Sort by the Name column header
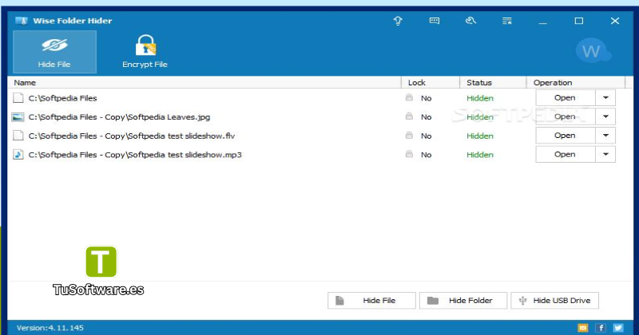The height and width of the screenshot is (335, 639). [x=204, y=83]
